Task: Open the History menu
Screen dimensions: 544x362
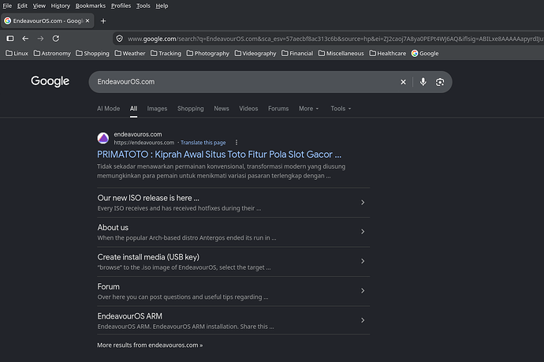Action: point(61,6)
